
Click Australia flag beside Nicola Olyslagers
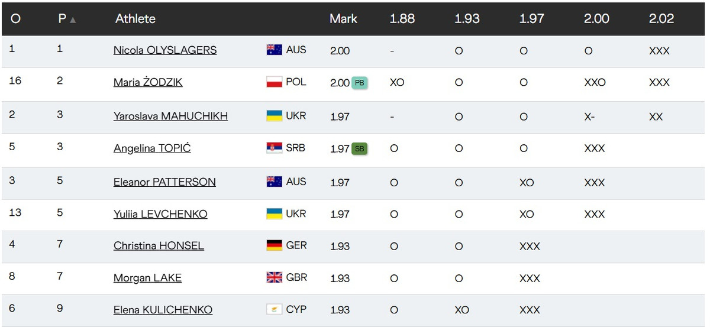pyautogui.click(x=274, y=50)
